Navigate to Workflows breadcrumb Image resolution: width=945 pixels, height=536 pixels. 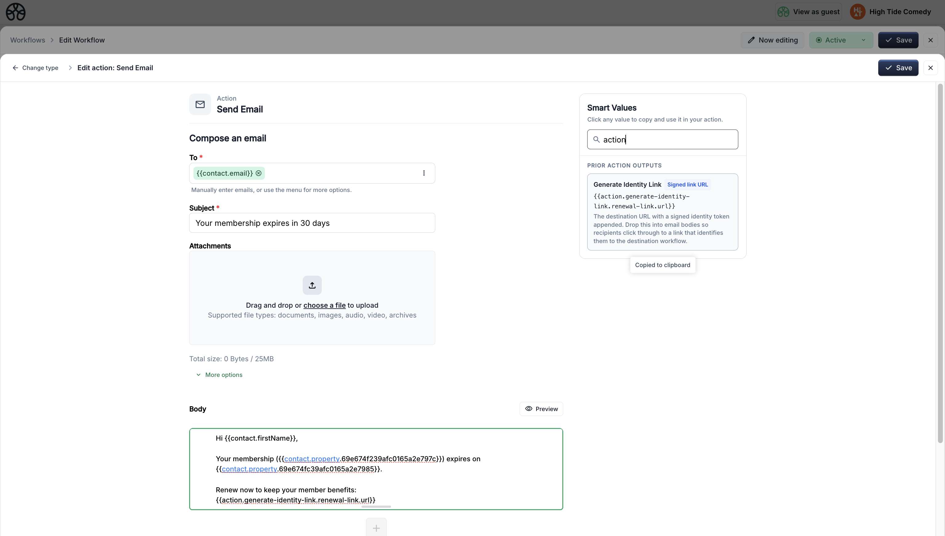coord(28,40)
